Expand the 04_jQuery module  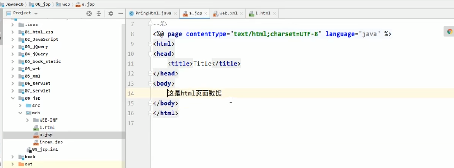tap(13, 54)
